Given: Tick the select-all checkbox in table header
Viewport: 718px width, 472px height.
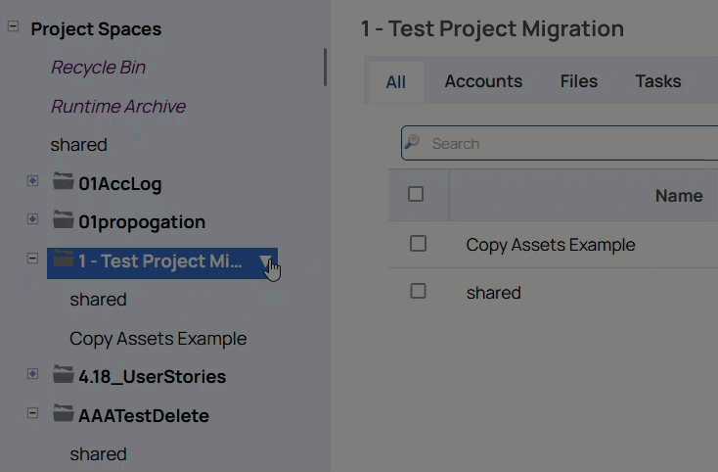Looking at the screenshot, I should [416, 194].
